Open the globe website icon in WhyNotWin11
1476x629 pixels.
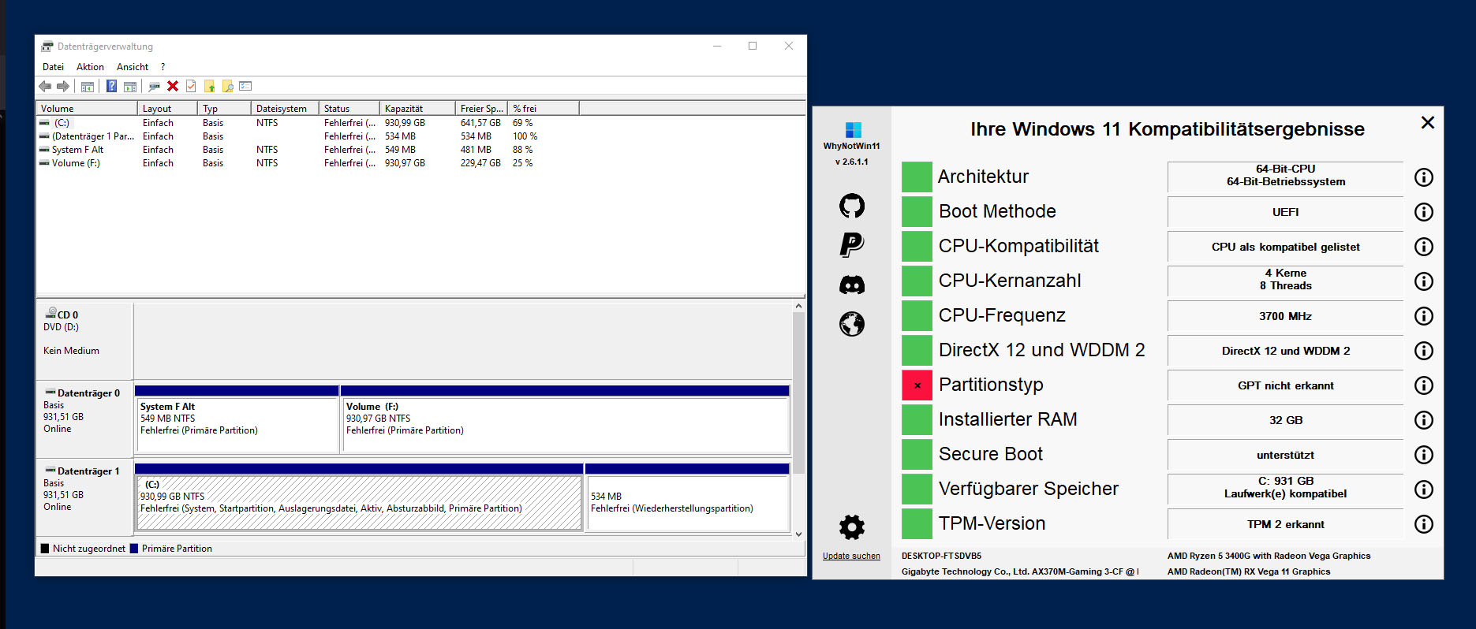(852, 323)
